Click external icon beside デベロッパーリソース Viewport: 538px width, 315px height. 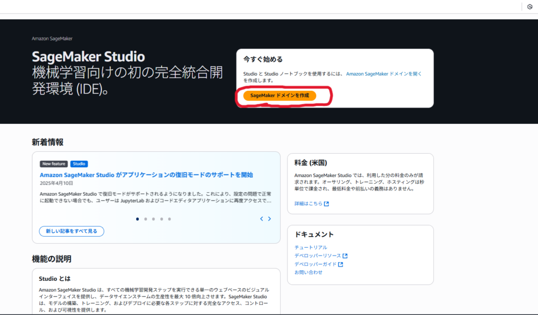(345, 256)
